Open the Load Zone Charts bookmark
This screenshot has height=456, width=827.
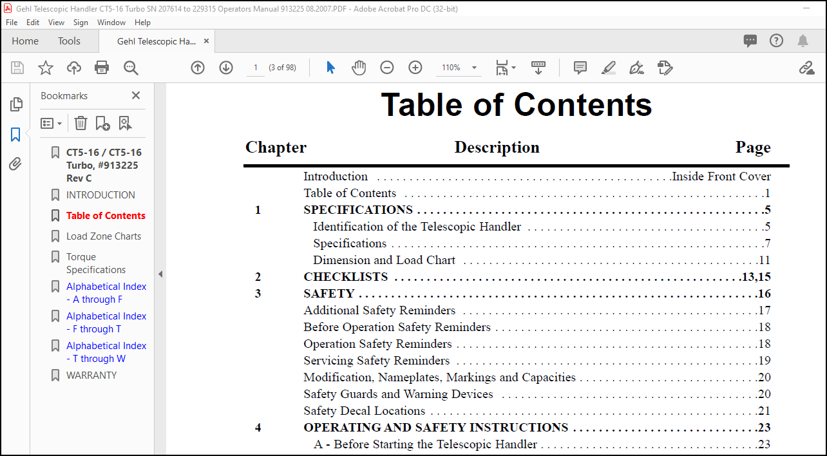pyautogui.click(x=104, y=236)
